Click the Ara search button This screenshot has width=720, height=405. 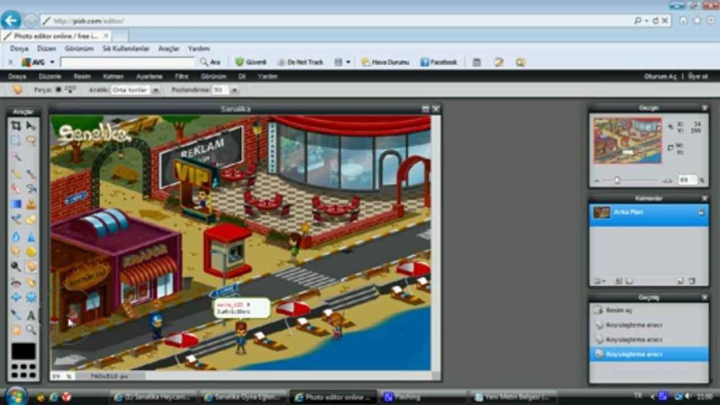pos(210,62)
